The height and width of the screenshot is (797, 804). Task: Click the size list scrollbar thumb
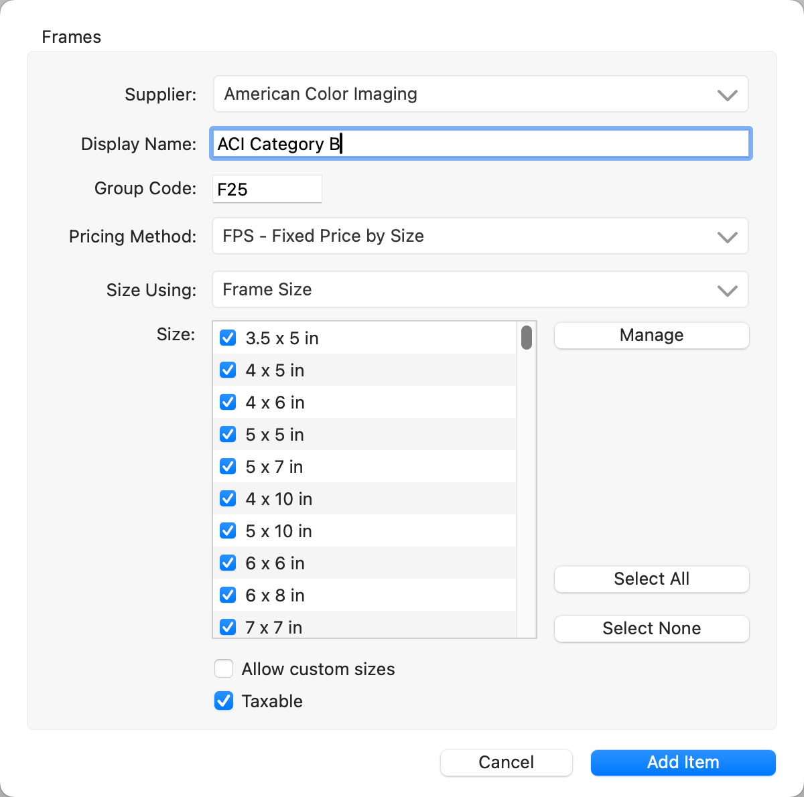[x=527, y=338]
